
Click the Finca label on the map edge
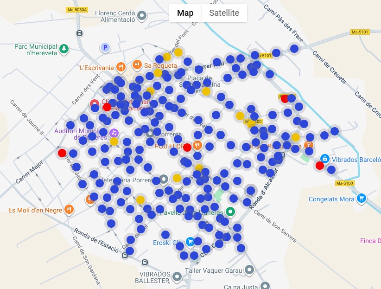point(370,241)
